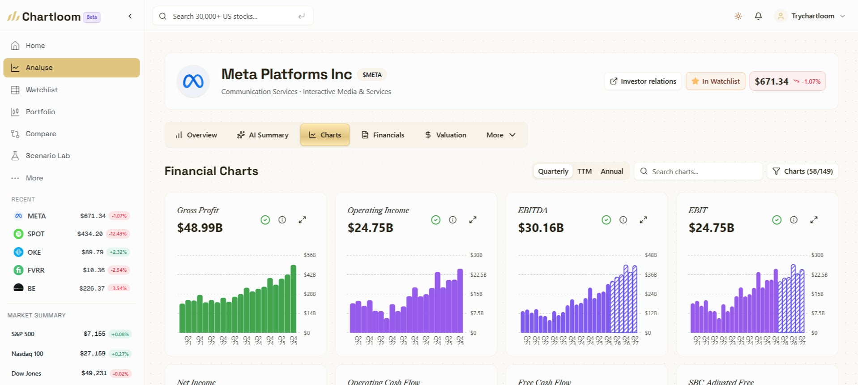Go to Home in the sidebar
Viewport: 858px width, 385px height.
[x=72, y=45]
